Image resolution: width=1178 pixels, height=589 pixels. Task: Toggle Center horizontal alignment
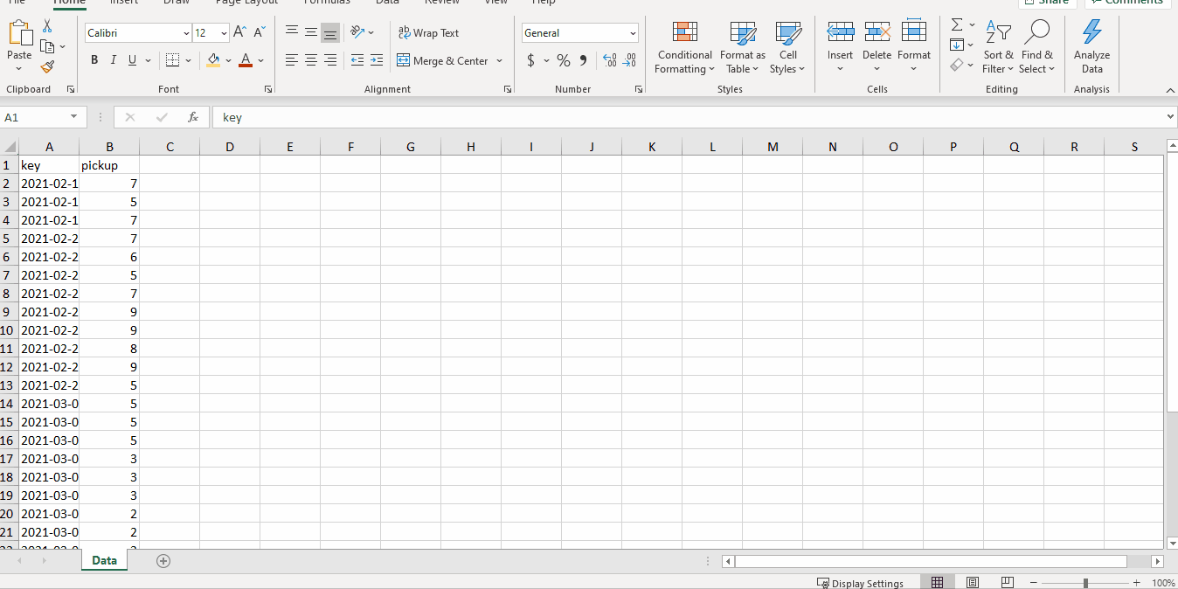click(x=311, y=60)
